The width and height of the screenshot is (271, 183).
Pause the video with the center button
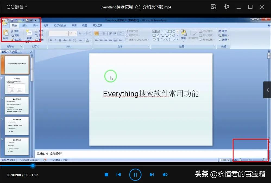(x=135, y=175)
